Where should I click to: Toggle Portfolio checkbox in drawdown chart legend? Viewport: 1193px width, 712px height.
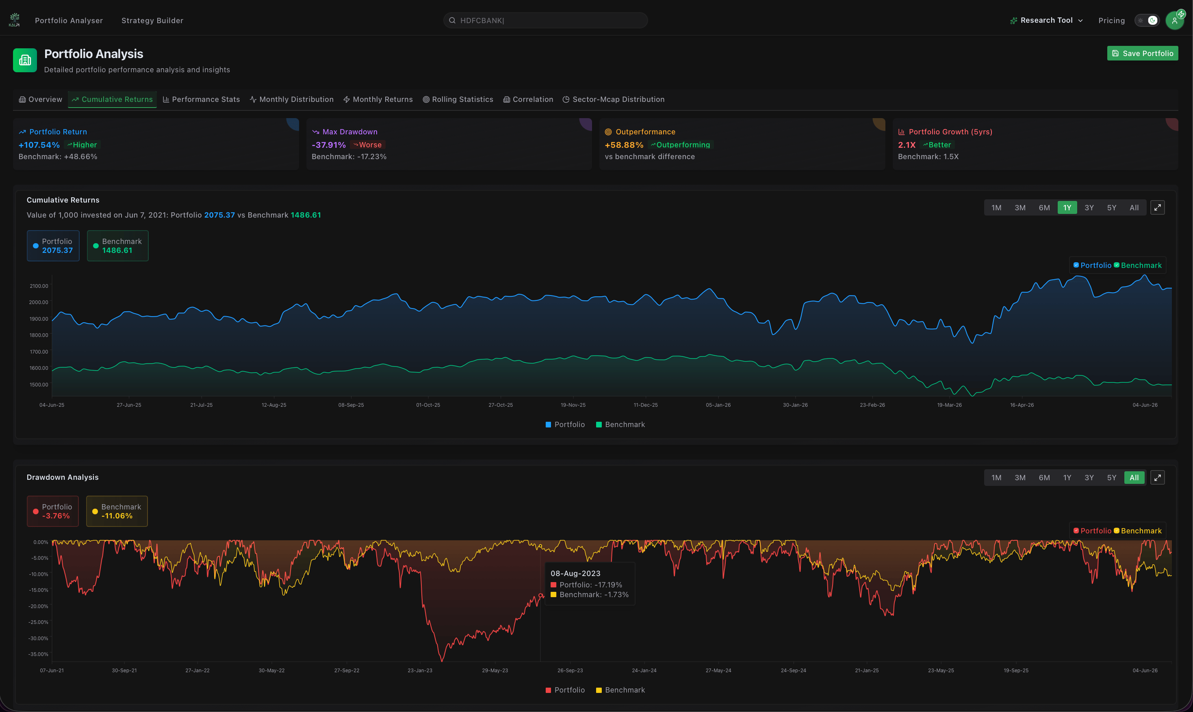1076,530
